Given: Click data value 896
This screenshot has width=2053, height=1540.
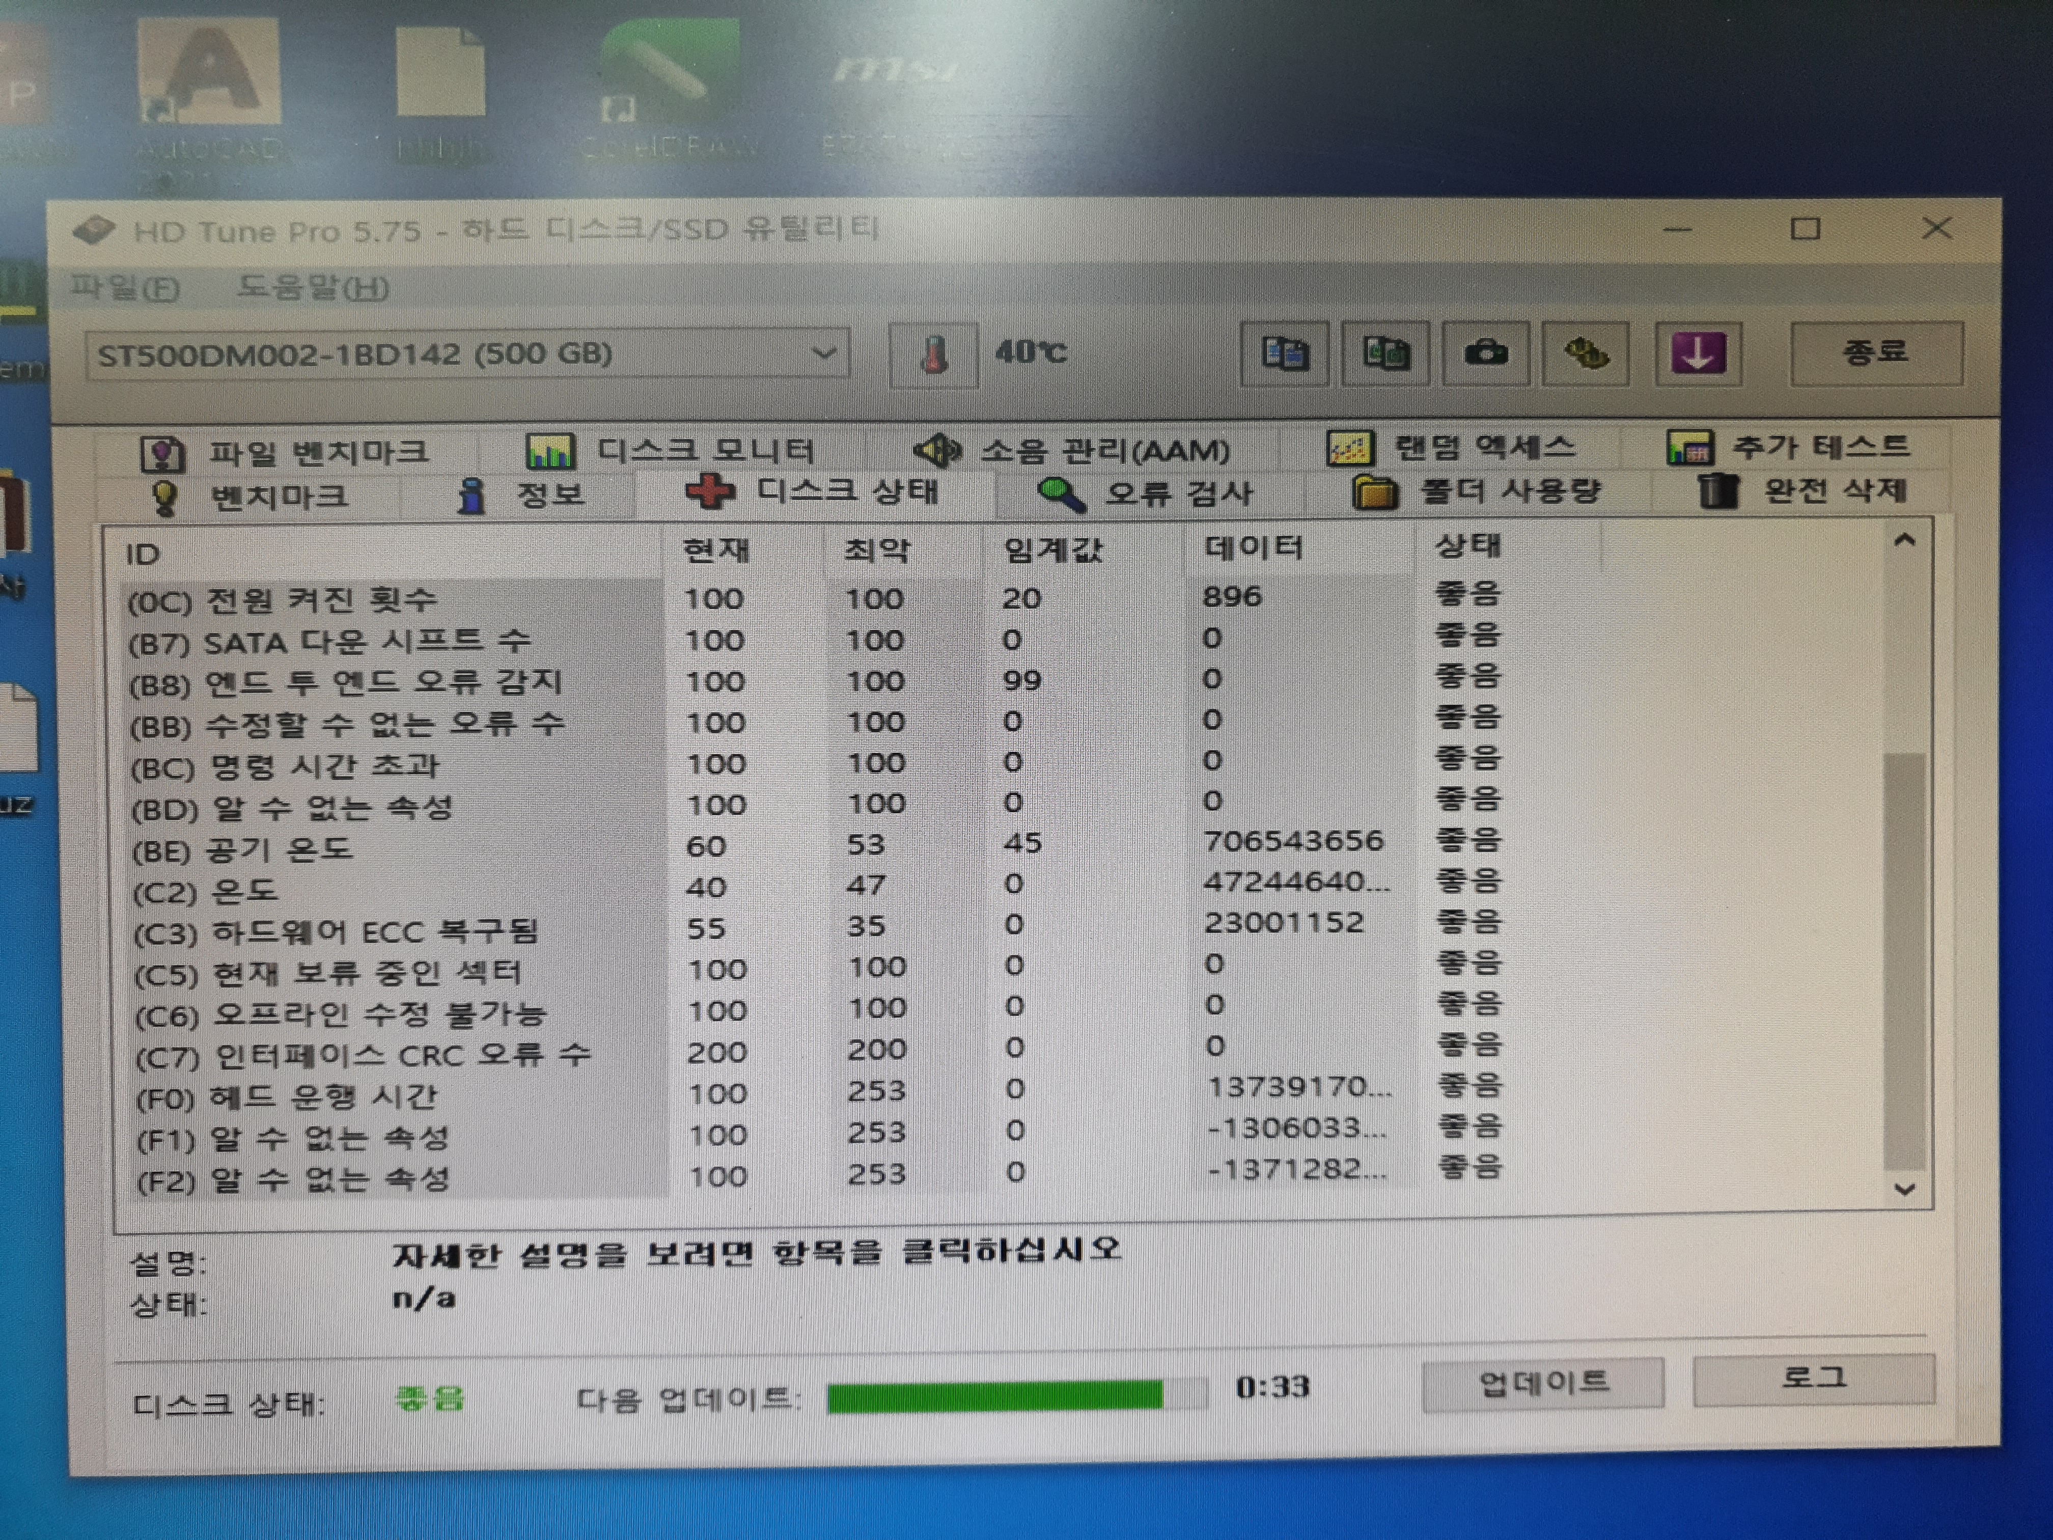Looking at the screenshot, I should click(x=1232, y=596).
